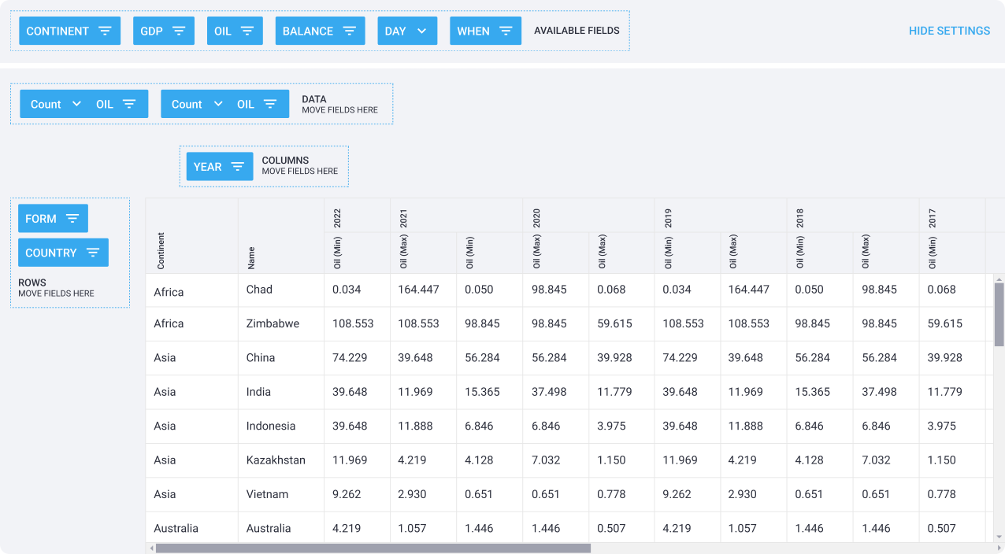Open the filter icon on FORM row field
1005x554 pixels.
click(x=72, y=219)
